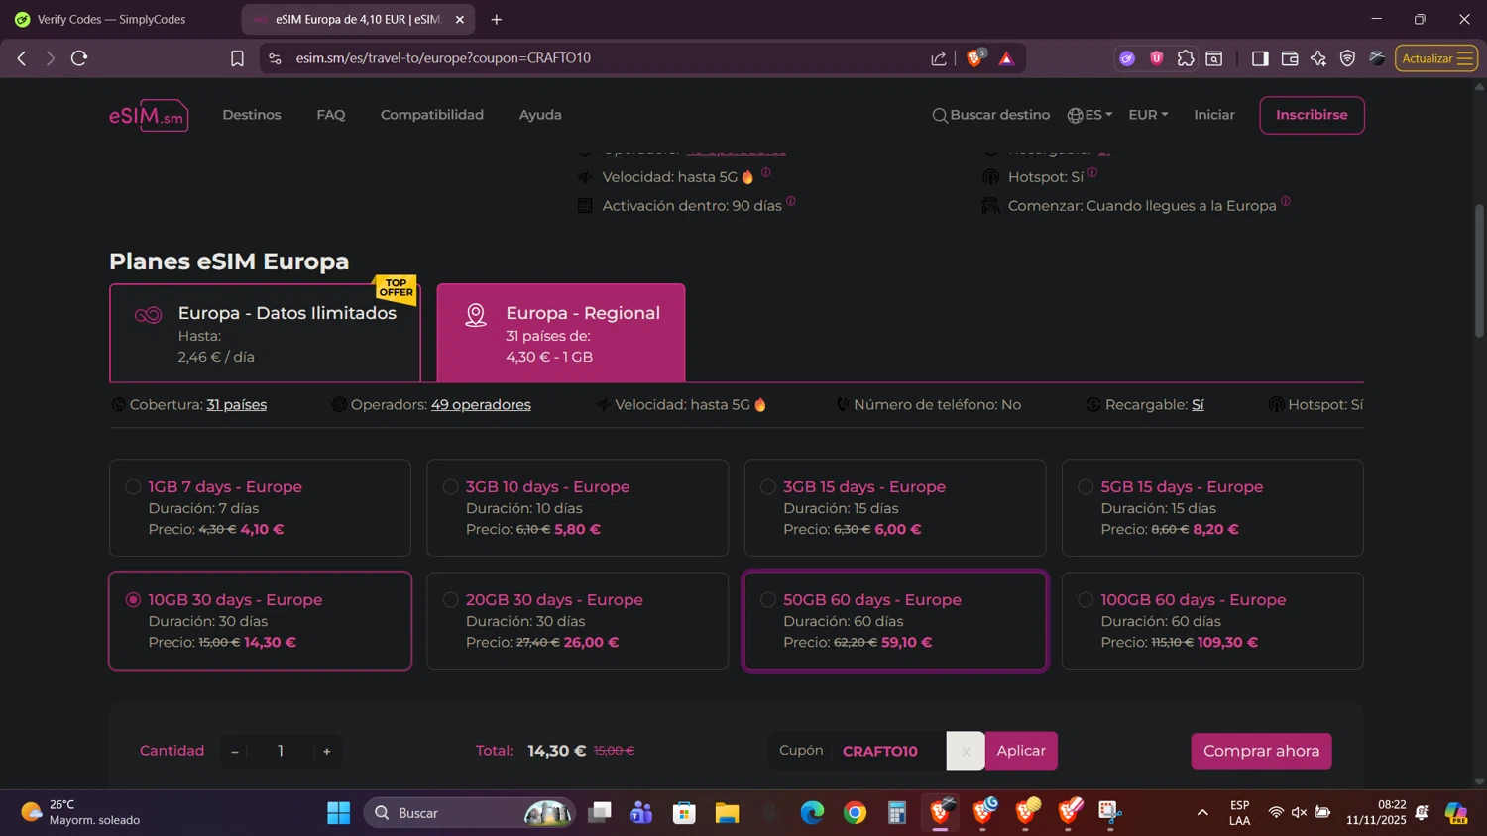Select the 1GB 7 days Europe plan
This screenshot has height=836, width=1487.
(x=260, y=507)
